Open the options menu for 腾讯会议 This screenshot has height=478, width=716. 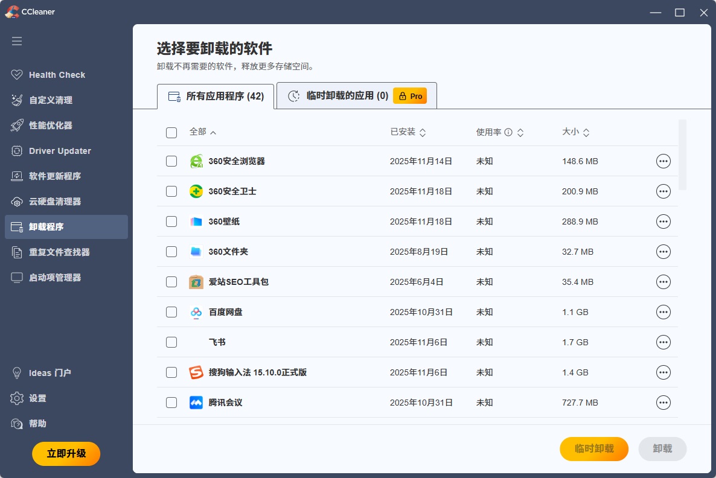(663, 403)
